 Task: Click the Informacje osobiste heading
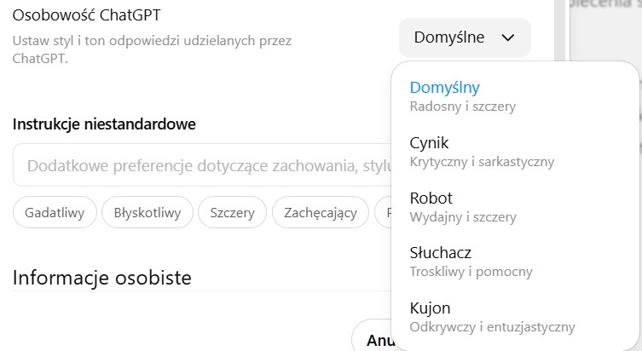coord(101,277)
